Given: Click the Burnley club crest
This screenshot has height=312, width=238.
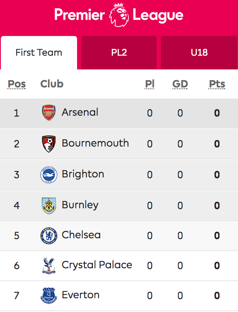Looking at the screenshot, I should point(49,206).
